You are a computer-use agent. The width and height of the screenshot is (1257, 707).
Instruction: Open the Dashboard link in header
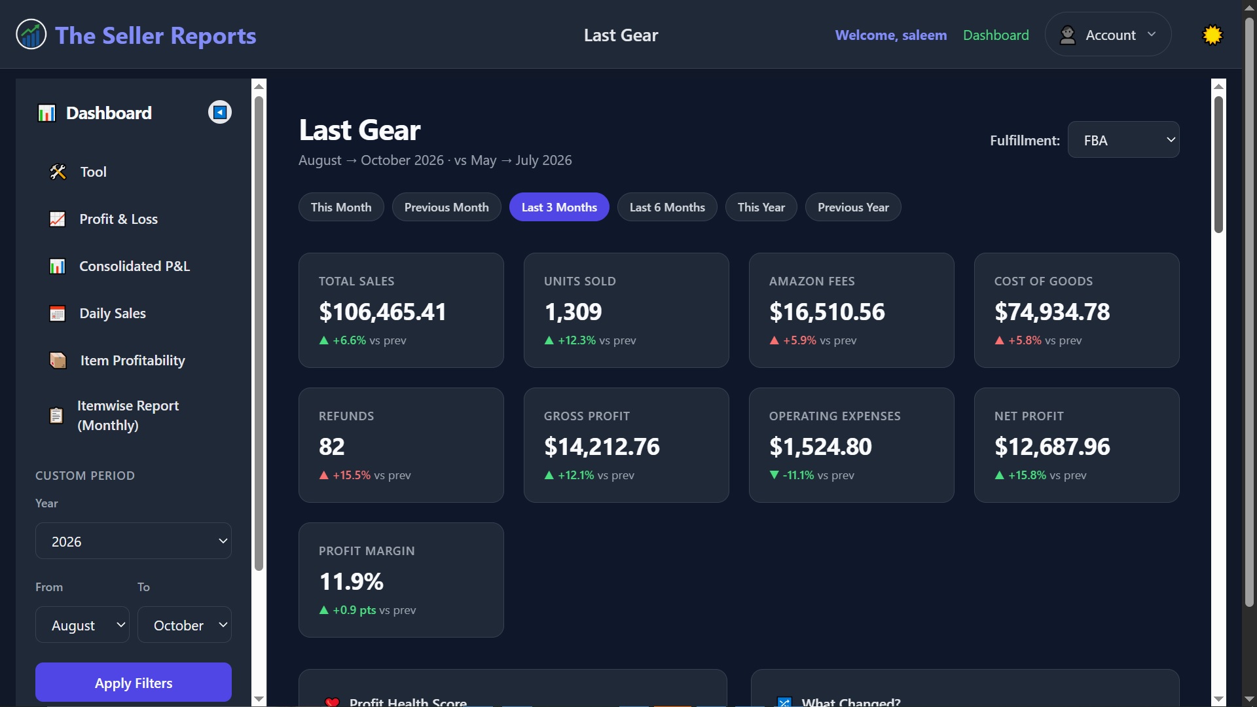(996, 35)
